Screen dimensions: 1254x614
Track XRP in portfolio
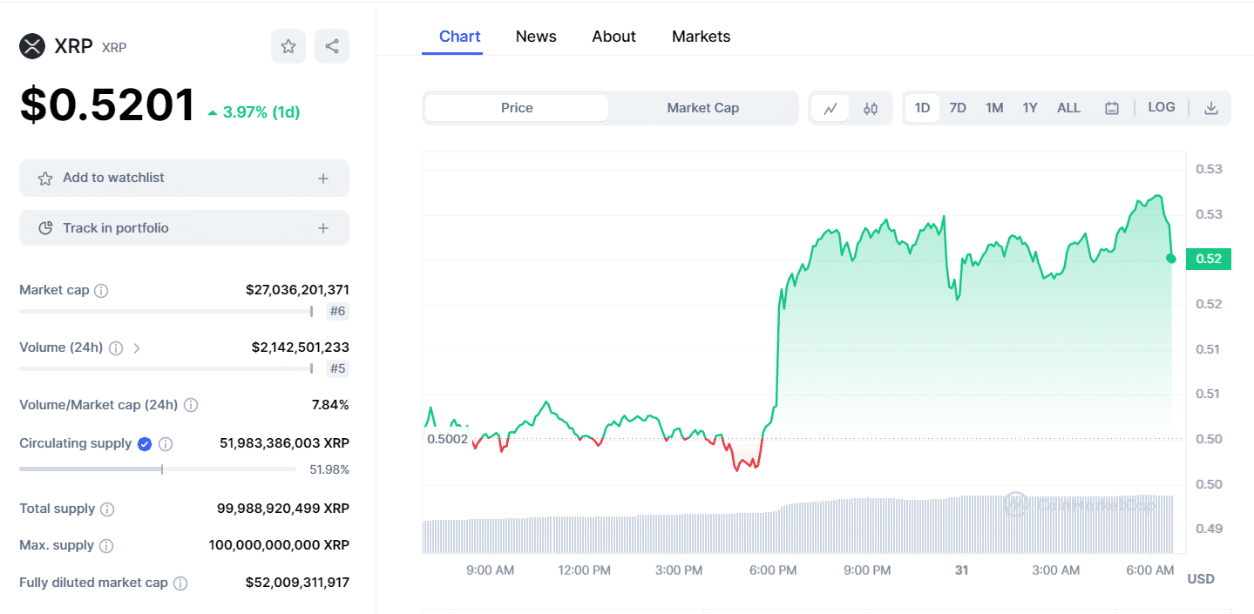point(184,228)
